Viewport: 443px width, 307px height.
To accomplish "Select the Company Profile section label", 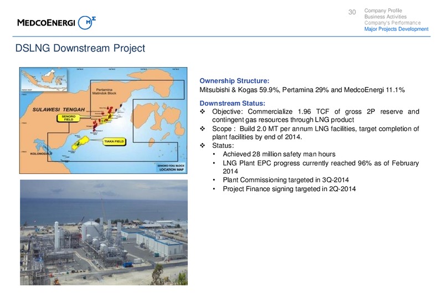I will tap(383, 11).
